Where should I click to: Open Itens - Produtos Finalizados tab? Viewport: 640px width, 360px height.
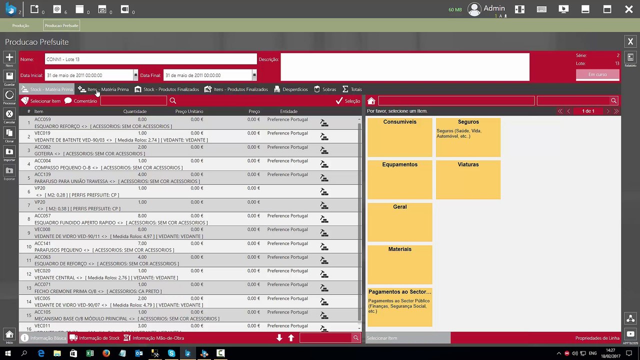coord(236,89)
